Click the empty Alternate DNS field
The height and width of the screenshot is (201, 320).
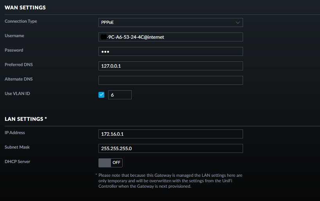(x=171, y=80)
